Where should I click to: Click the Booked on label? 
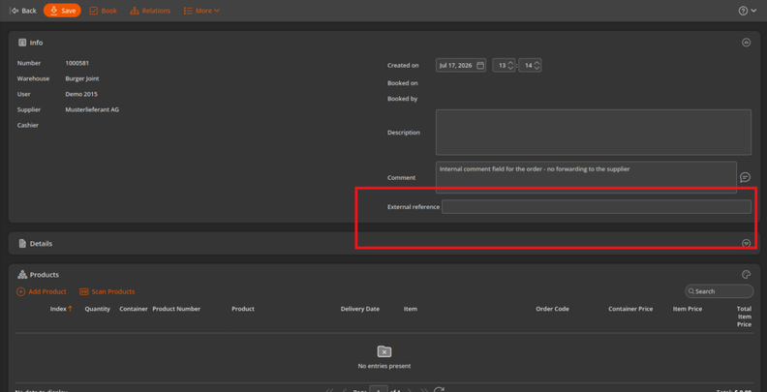point(403,83)
